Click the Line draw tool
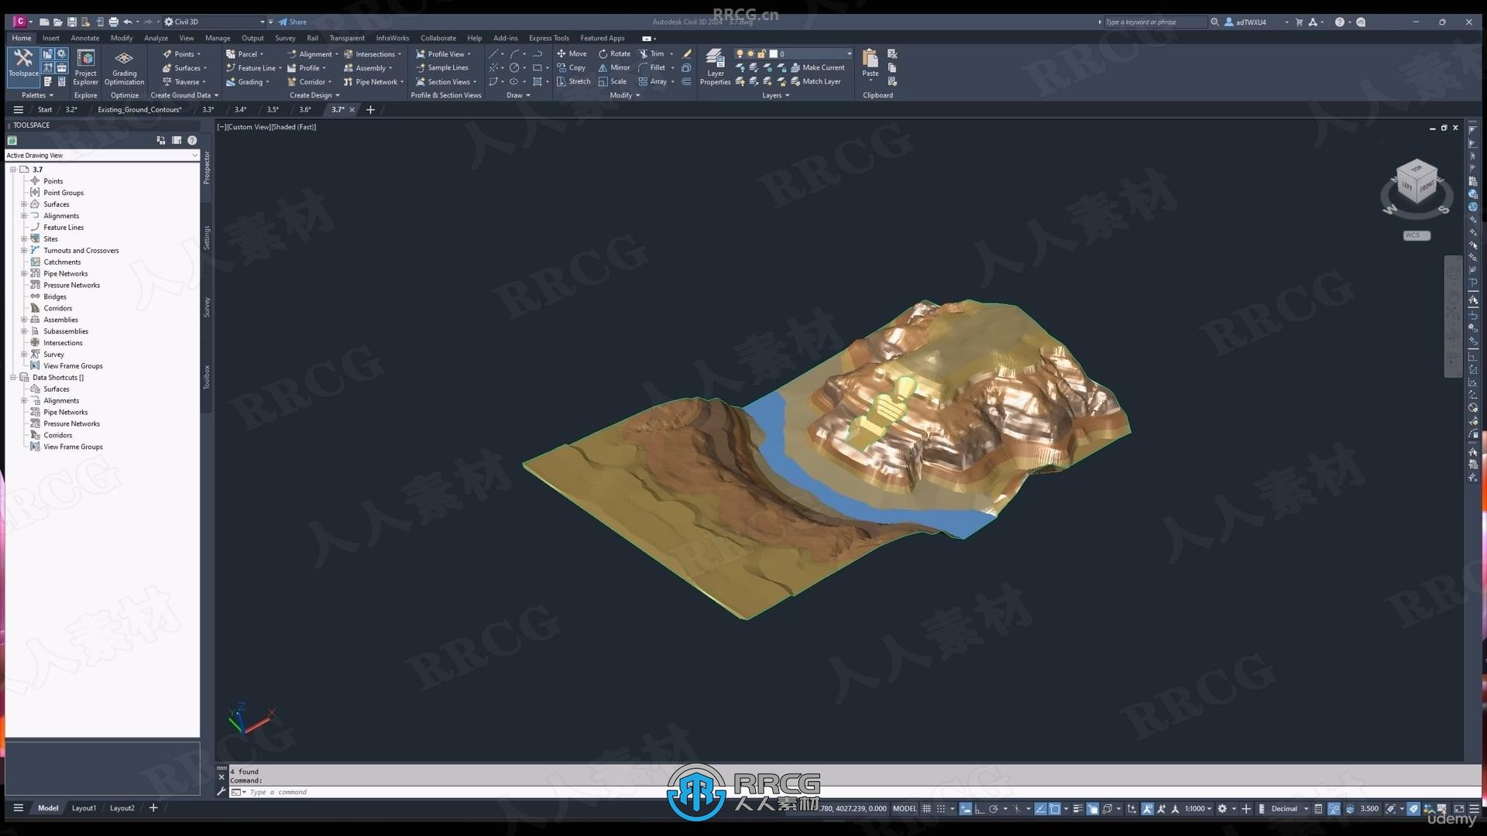This screenshot has width=1487, height=836. [x=493, y=54]
